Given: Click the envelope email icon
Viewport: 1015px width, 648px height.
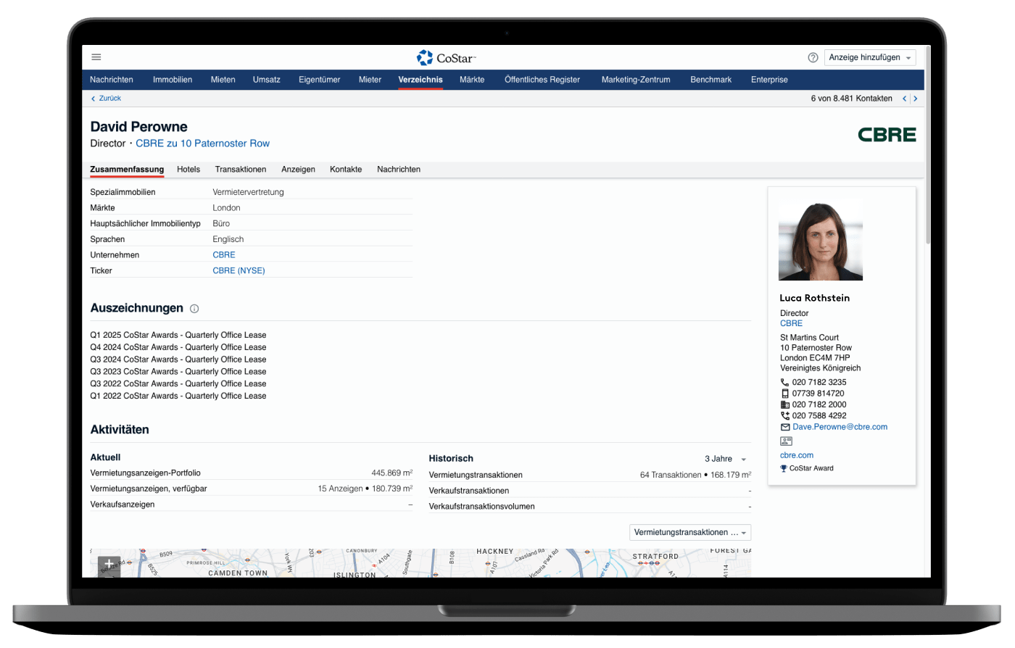Looking at the screenshot, I should (x=784, y=428).
